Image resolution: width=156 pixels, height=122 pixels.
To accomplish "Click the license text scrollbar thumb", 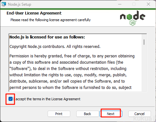I will click(144, 42).
